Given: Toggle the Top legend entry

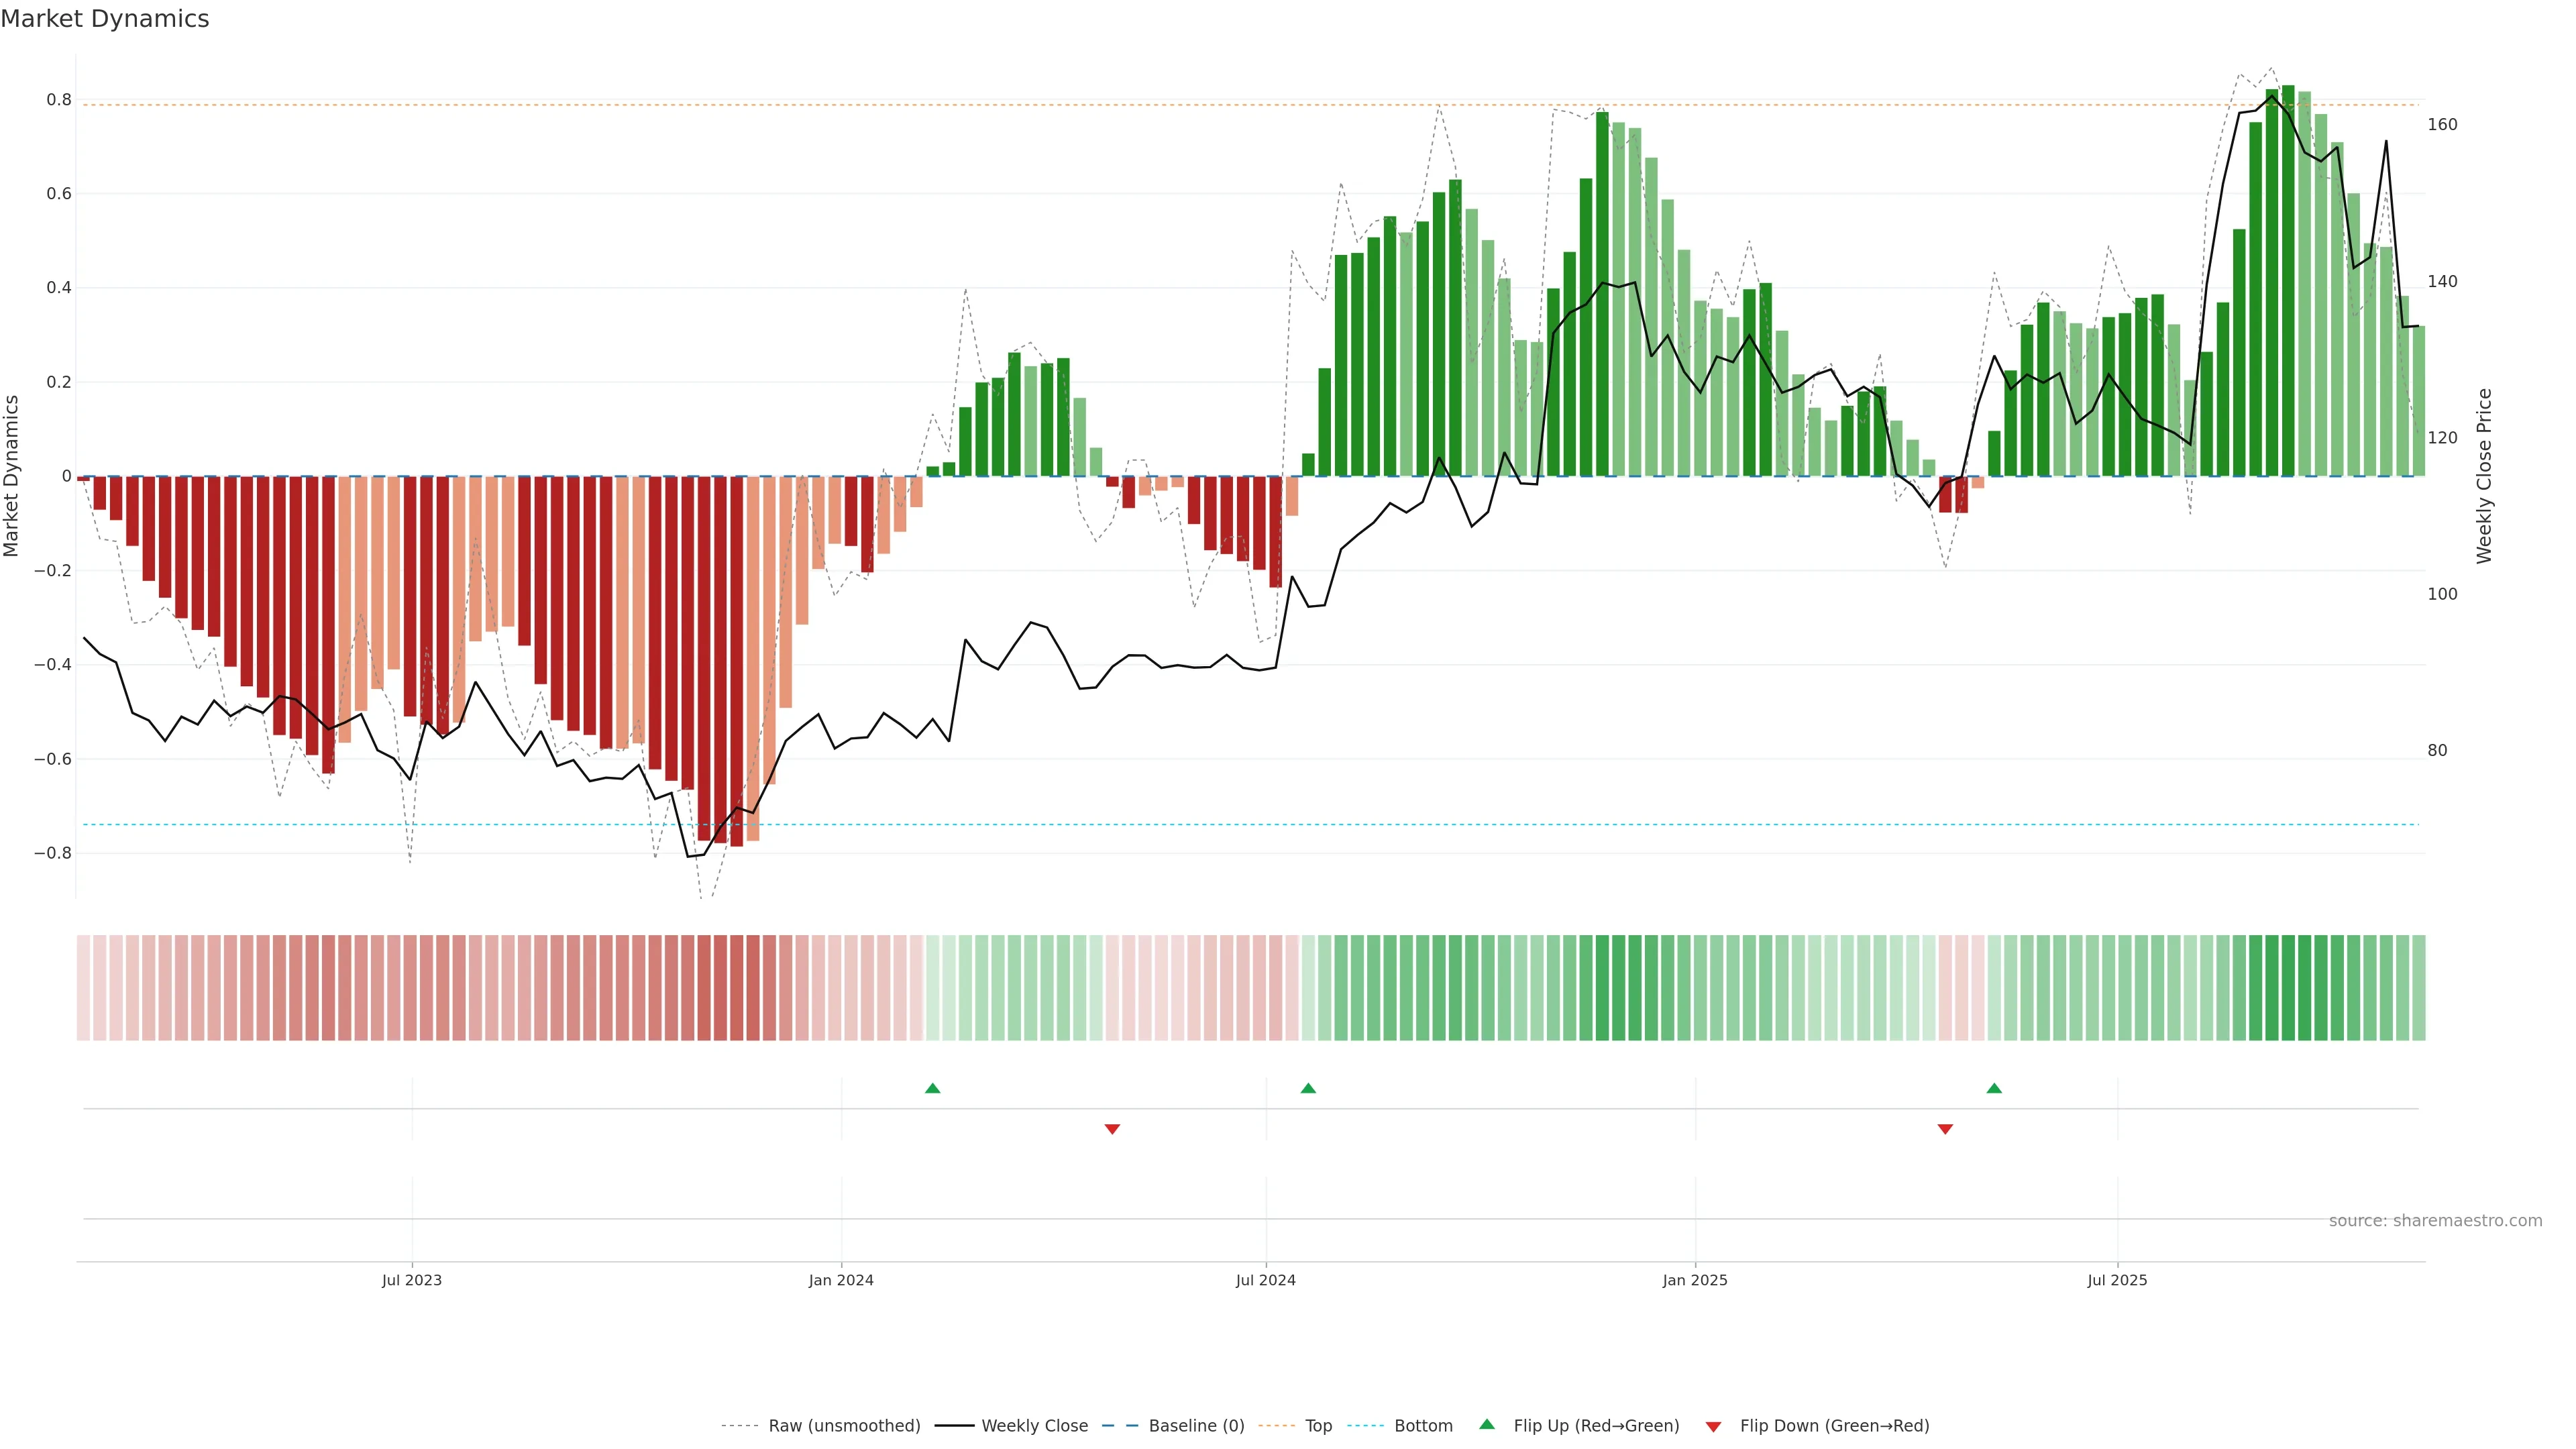Looking at the screenshot, I should (1318, 1426).
